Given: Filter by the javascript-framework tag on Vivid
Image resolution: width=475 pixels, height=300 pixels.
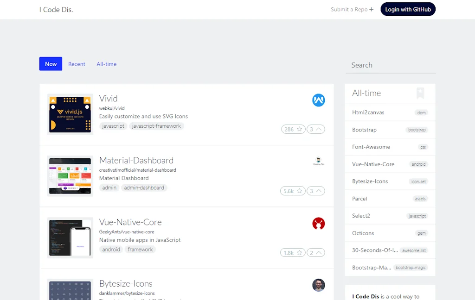Looking at the screenshot, I should point(156,126).
